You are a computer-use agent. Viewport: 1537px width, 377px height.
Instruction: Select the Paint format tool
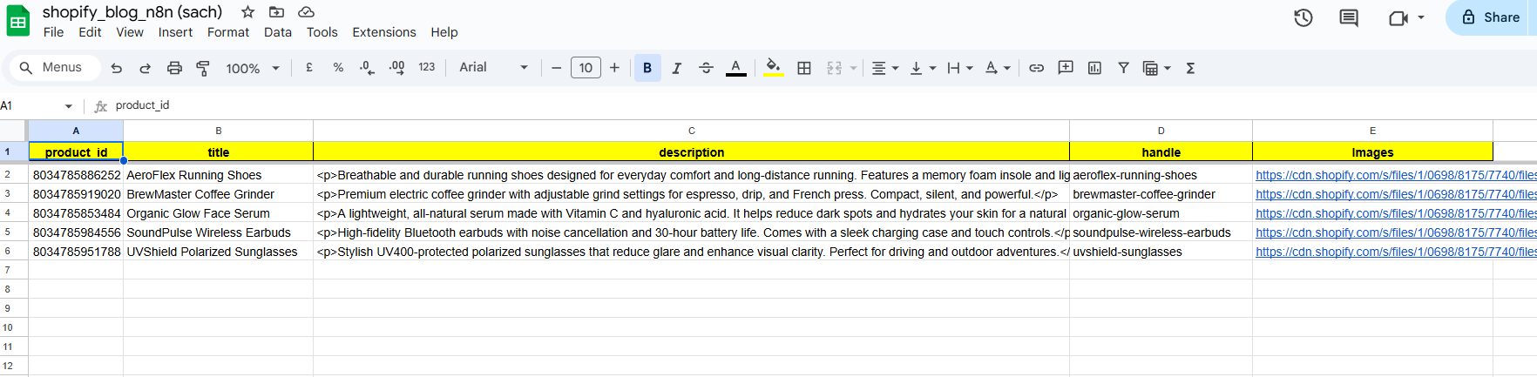coord(203,68)
